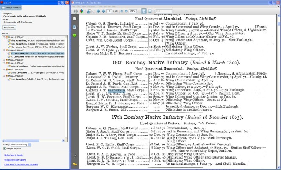Open the Document menu

coord(92,6)
